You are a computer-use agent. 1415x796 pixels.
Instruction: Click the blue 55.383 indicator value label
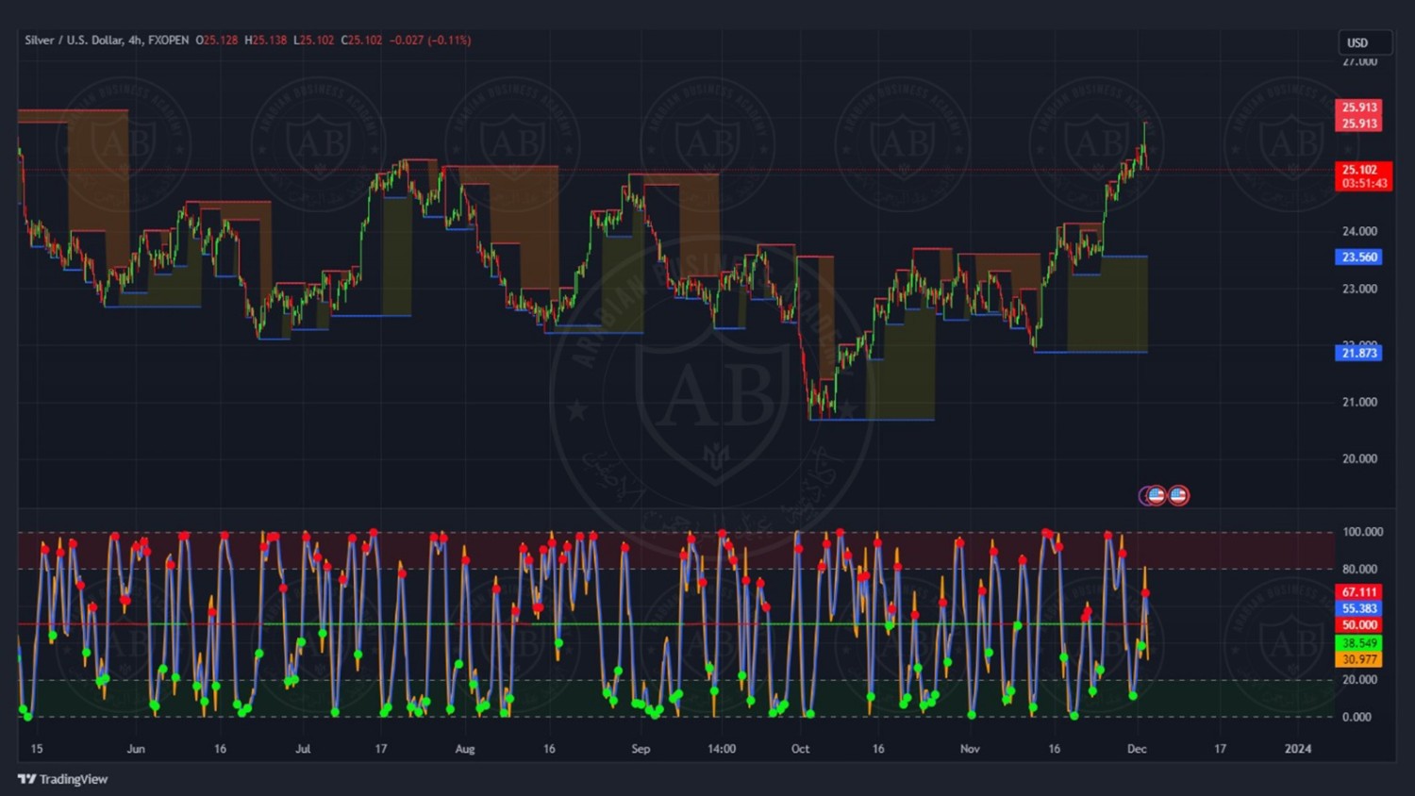(1359, 608)
